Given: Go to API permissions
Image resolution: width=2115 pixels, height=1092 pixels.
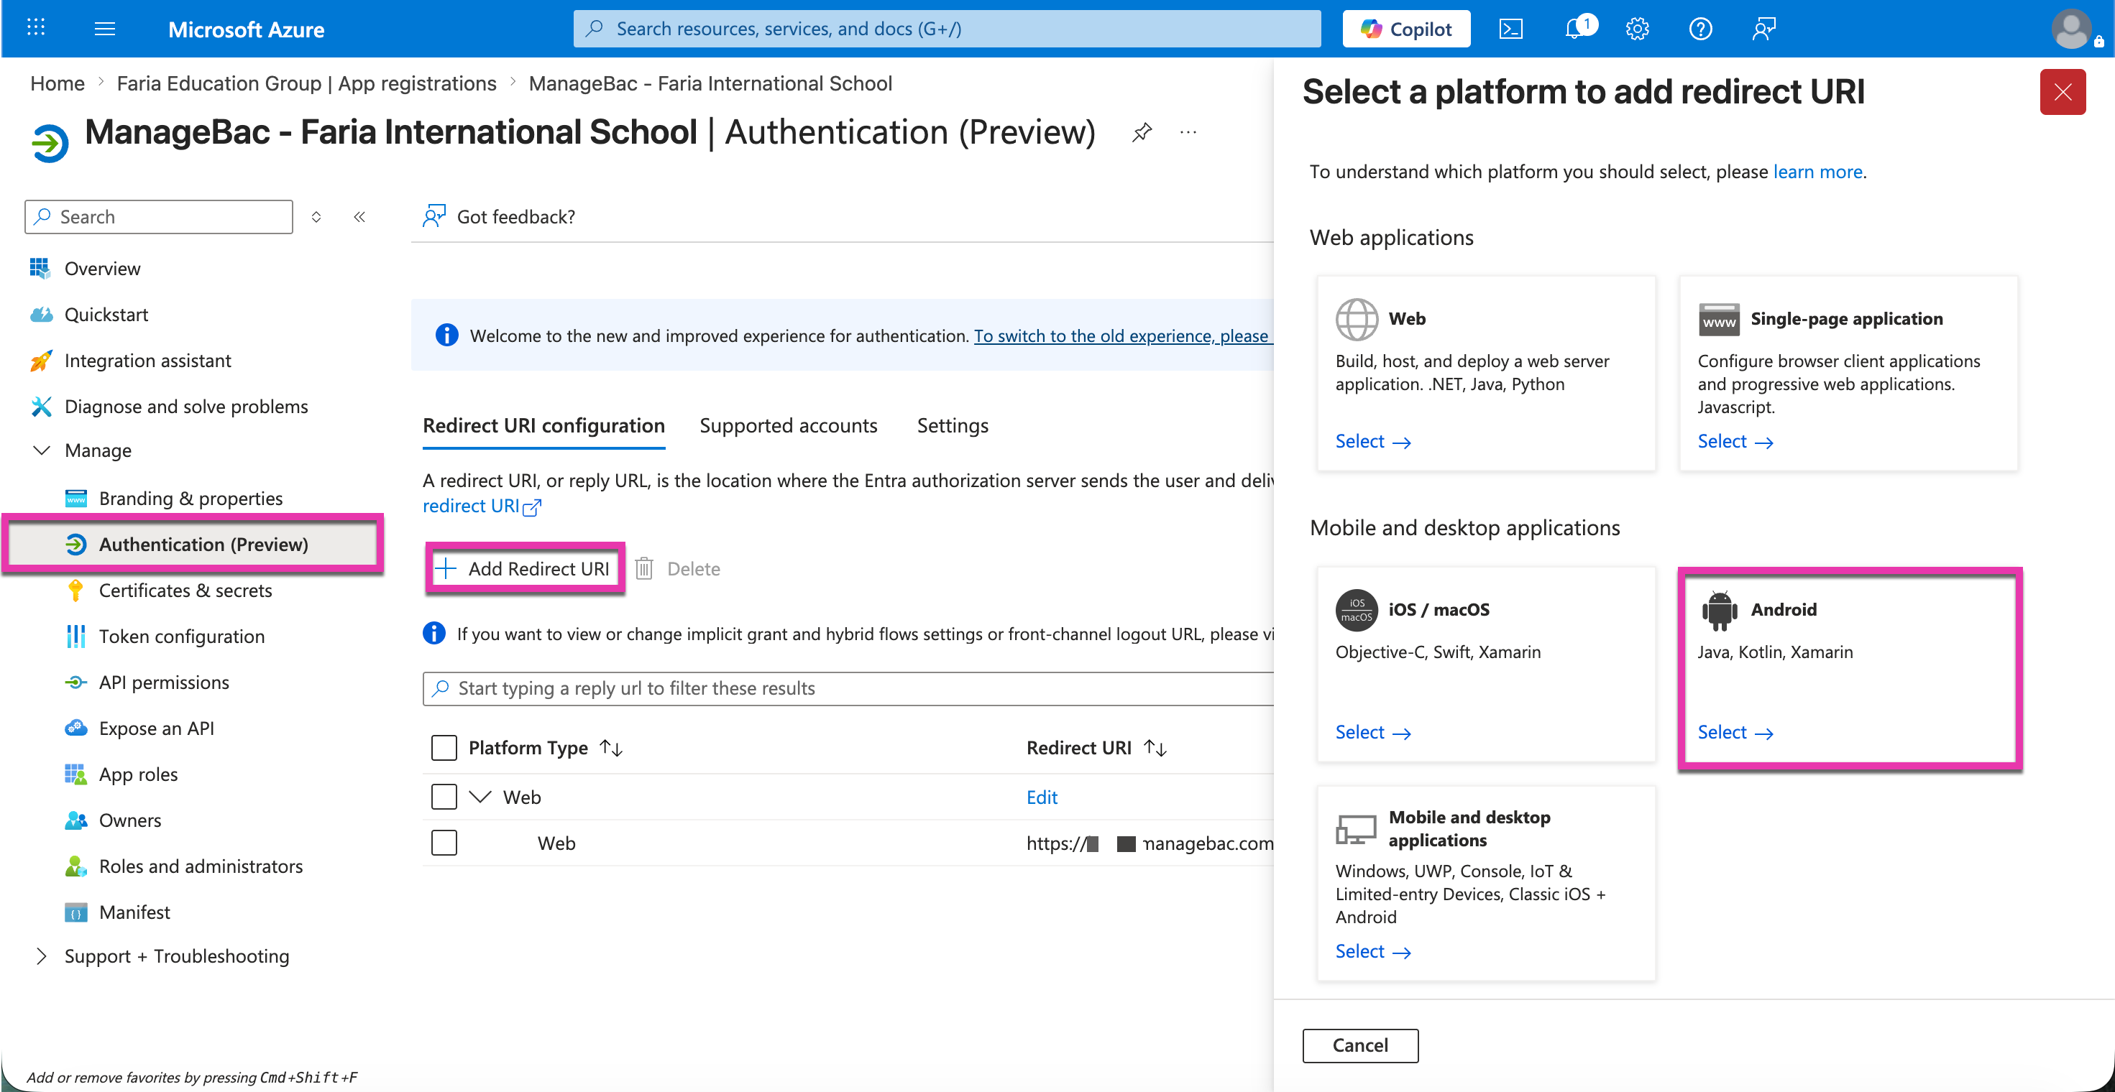Looking at the screenshot, I should click(x=164, y=682).
